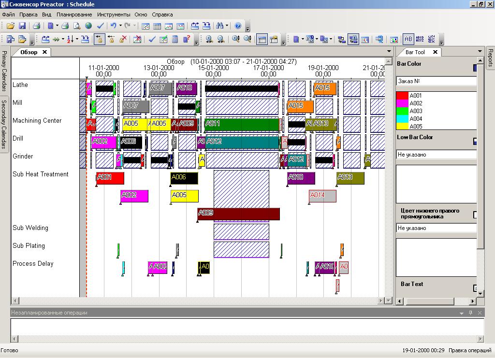Toggle the AB horizontal bar text mode
Screen dimensions: 495x358
pyautogui.click(x=408, y=40)
